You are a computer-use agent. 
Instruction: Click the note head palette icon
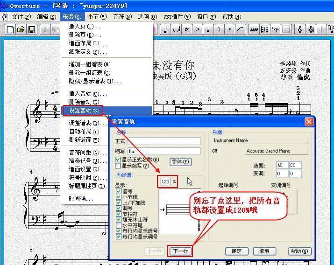[208, 29]
